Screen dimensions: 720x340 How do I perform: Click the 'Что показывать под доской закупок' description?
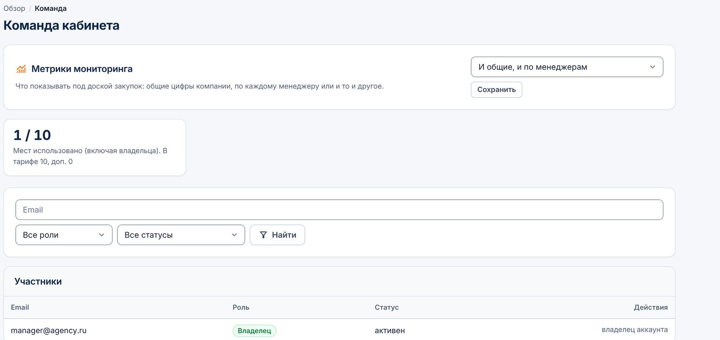[199, 86]
